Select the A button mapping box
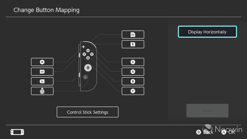 [x=133, y=72]
